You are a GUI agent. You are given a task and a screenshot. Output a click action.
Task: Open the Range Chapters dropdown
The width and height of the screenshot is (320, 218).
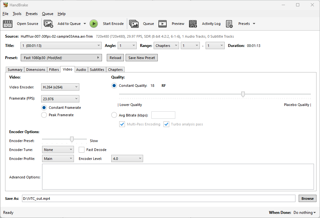pyautogui.click(x=166, y=46)
